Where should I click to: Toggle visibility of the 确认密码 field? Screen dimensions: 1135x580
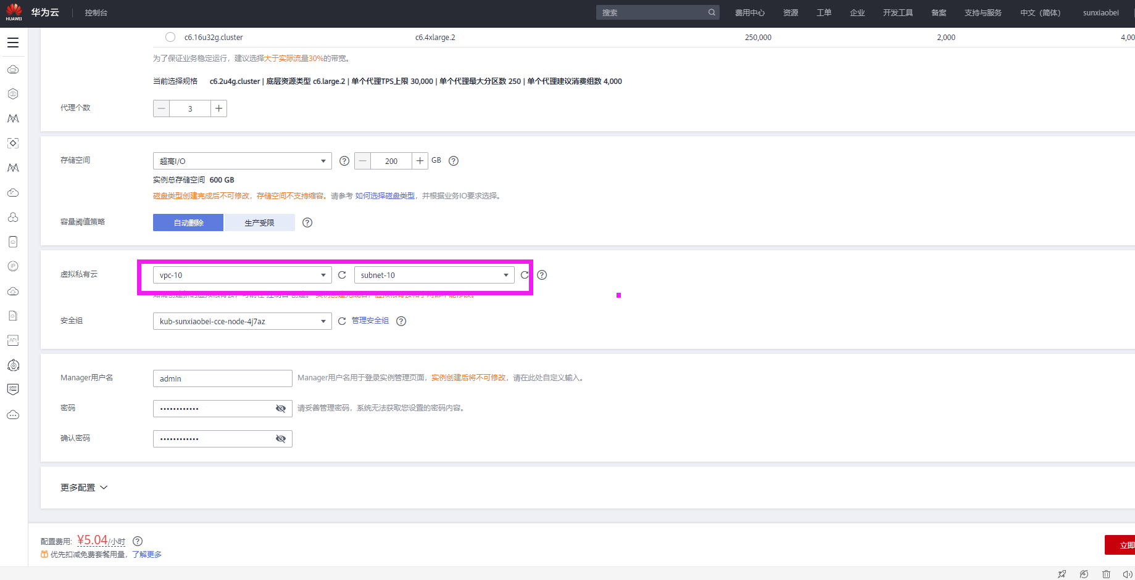[281, 439]
